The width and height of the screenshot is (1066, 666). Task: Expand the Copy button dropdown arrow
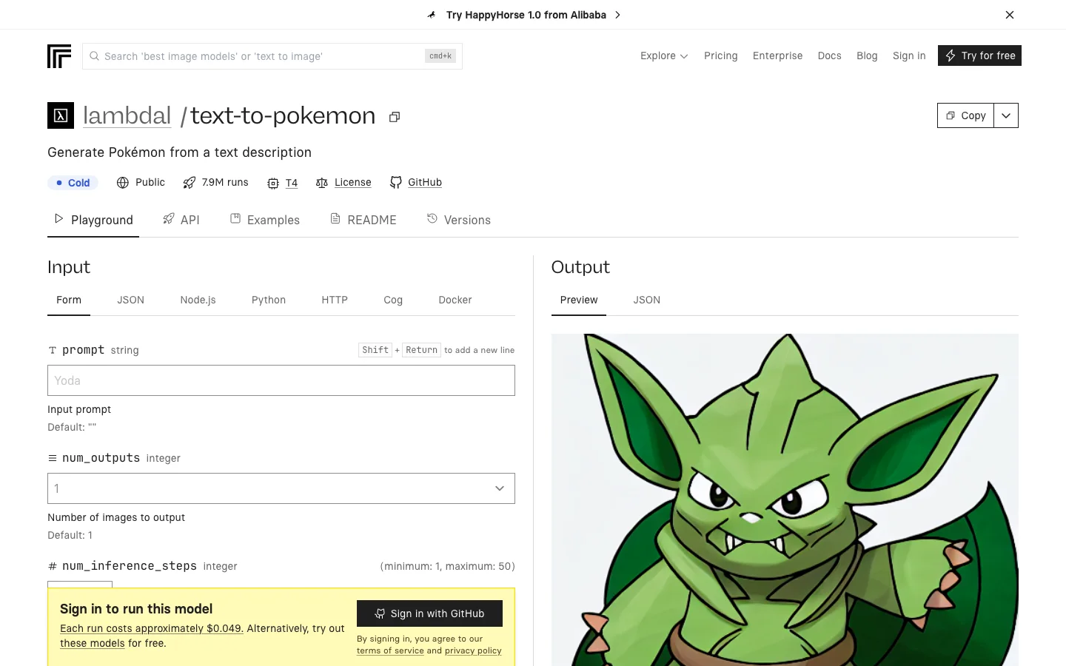click(1006, 115)
